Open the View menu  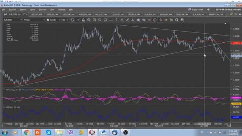[52, 9]
